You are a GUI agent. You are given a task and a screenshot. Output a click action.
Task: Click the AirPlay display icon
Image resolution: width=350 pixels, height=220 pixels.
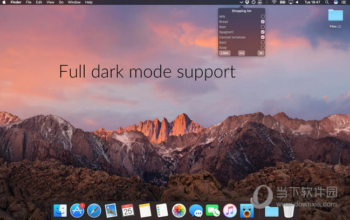[291, 2]
